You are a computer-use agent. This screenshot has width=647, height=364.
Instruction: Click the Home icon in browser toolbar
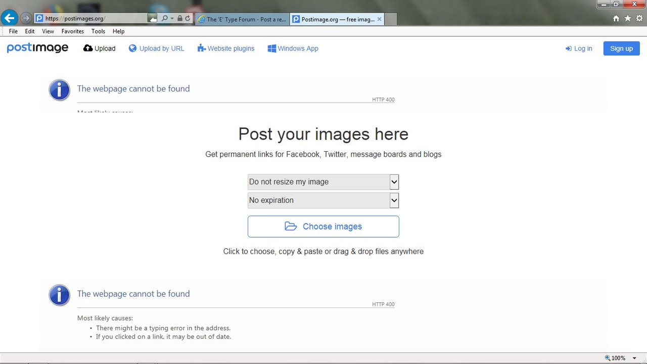pos(616,18)
